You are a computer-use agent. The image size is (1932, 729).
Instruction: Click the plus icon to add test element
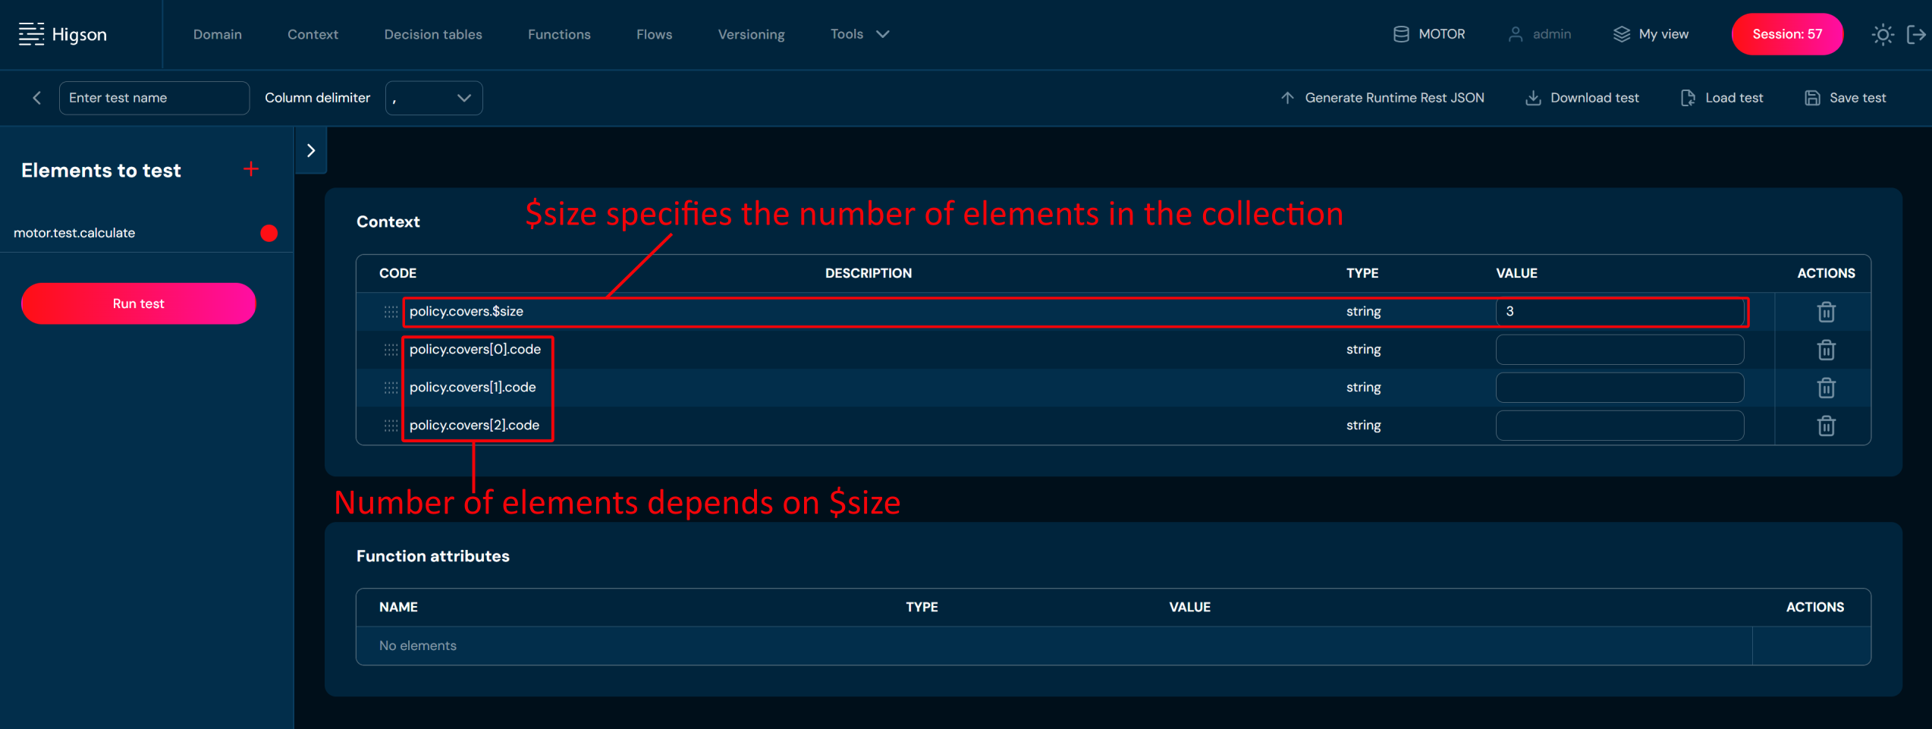(x=251, y=169)
